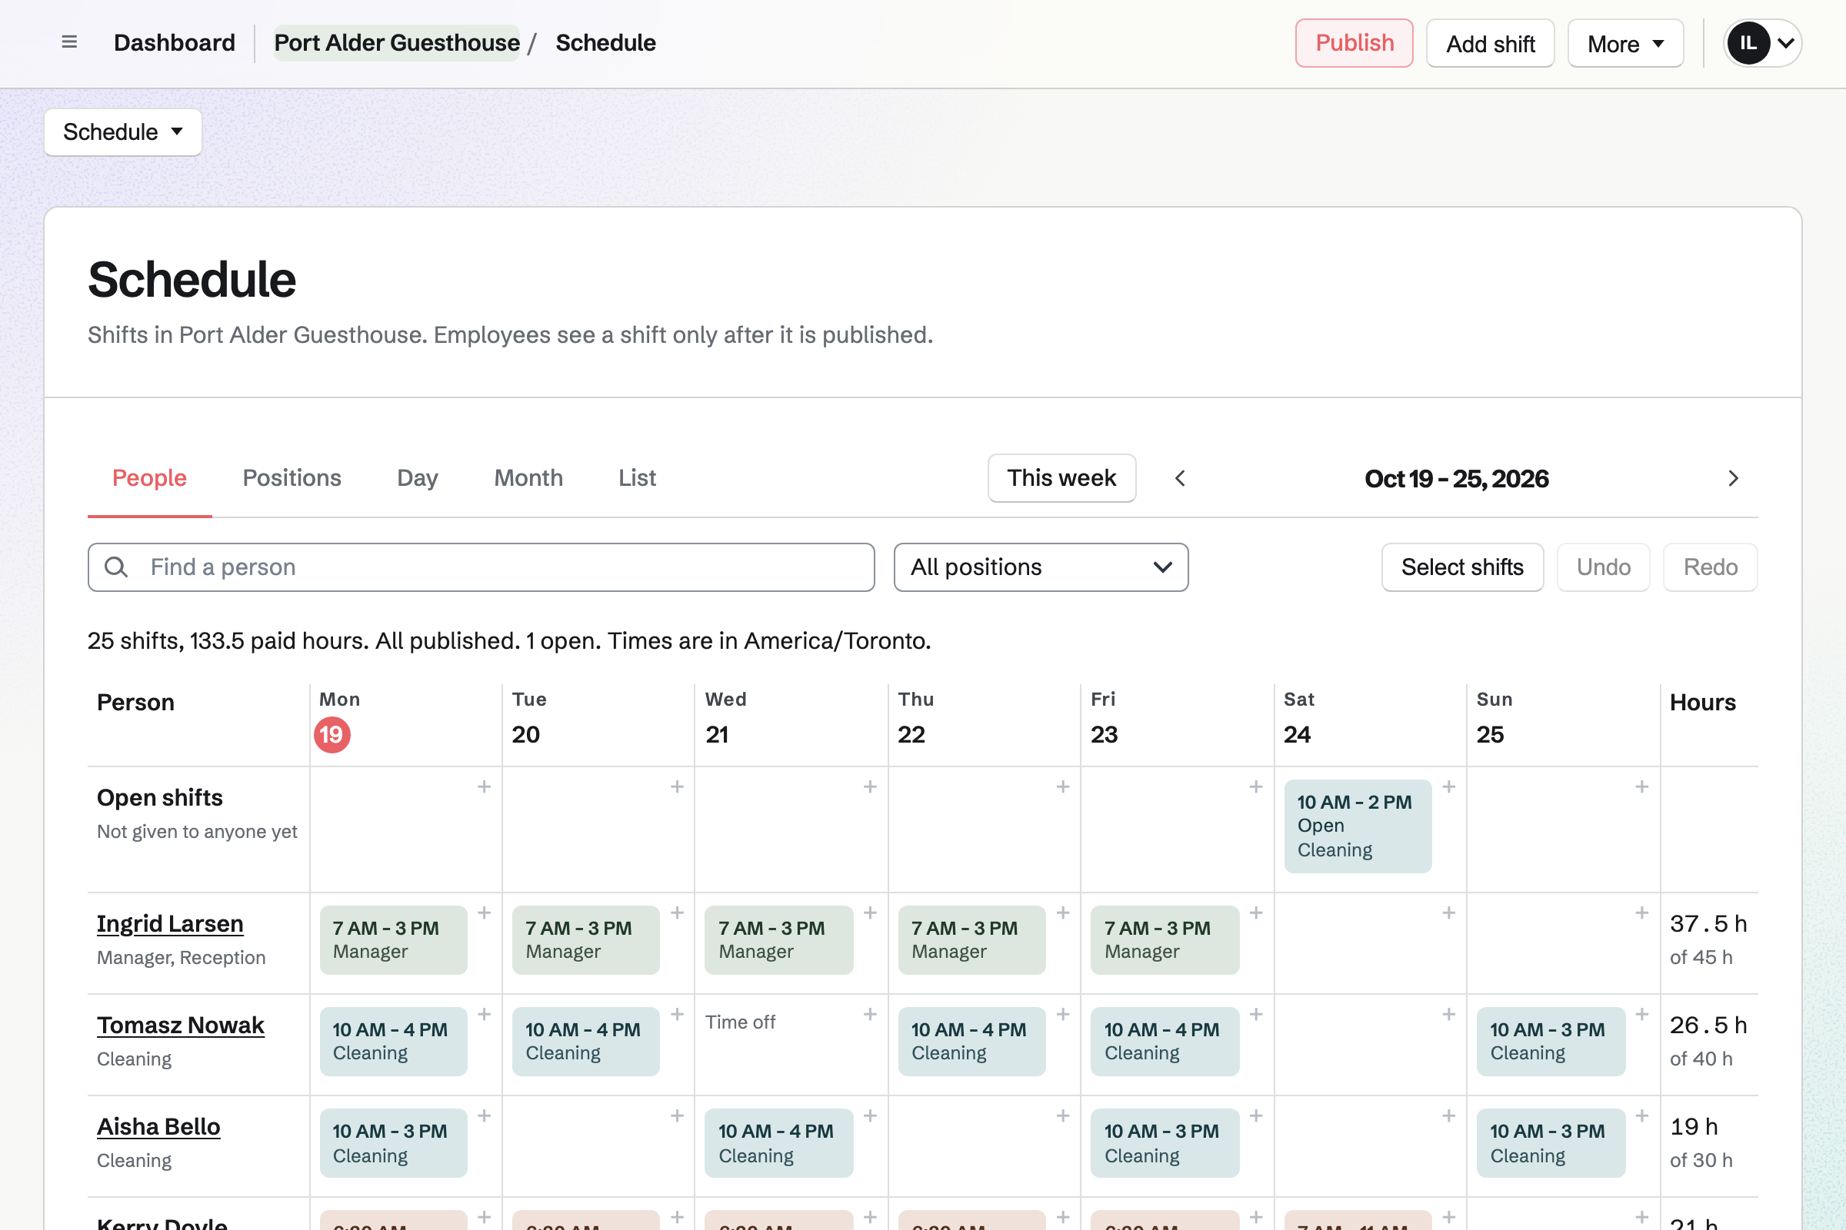Go to the previous week
The height and width of the screenshot is (1230, 1846).
coord(1180,478)
